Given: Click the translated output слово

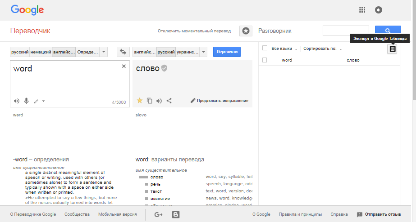Looking at the screenshot, I should click(x=147, y=68).
